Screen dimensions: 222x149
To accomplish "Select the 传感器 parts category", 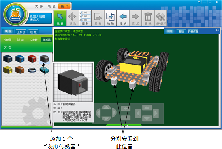I will (47, 40).
